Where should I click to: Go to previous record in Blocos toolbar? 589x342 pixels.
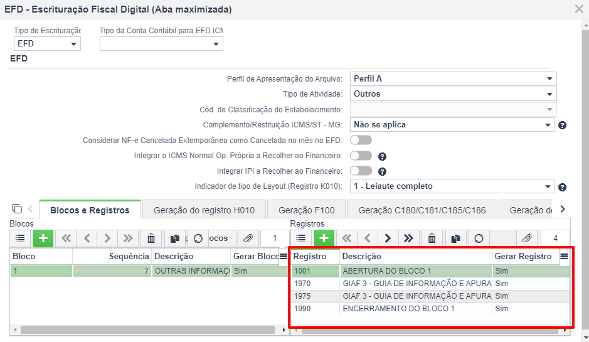pyautogui.click(x=87, y=238)
